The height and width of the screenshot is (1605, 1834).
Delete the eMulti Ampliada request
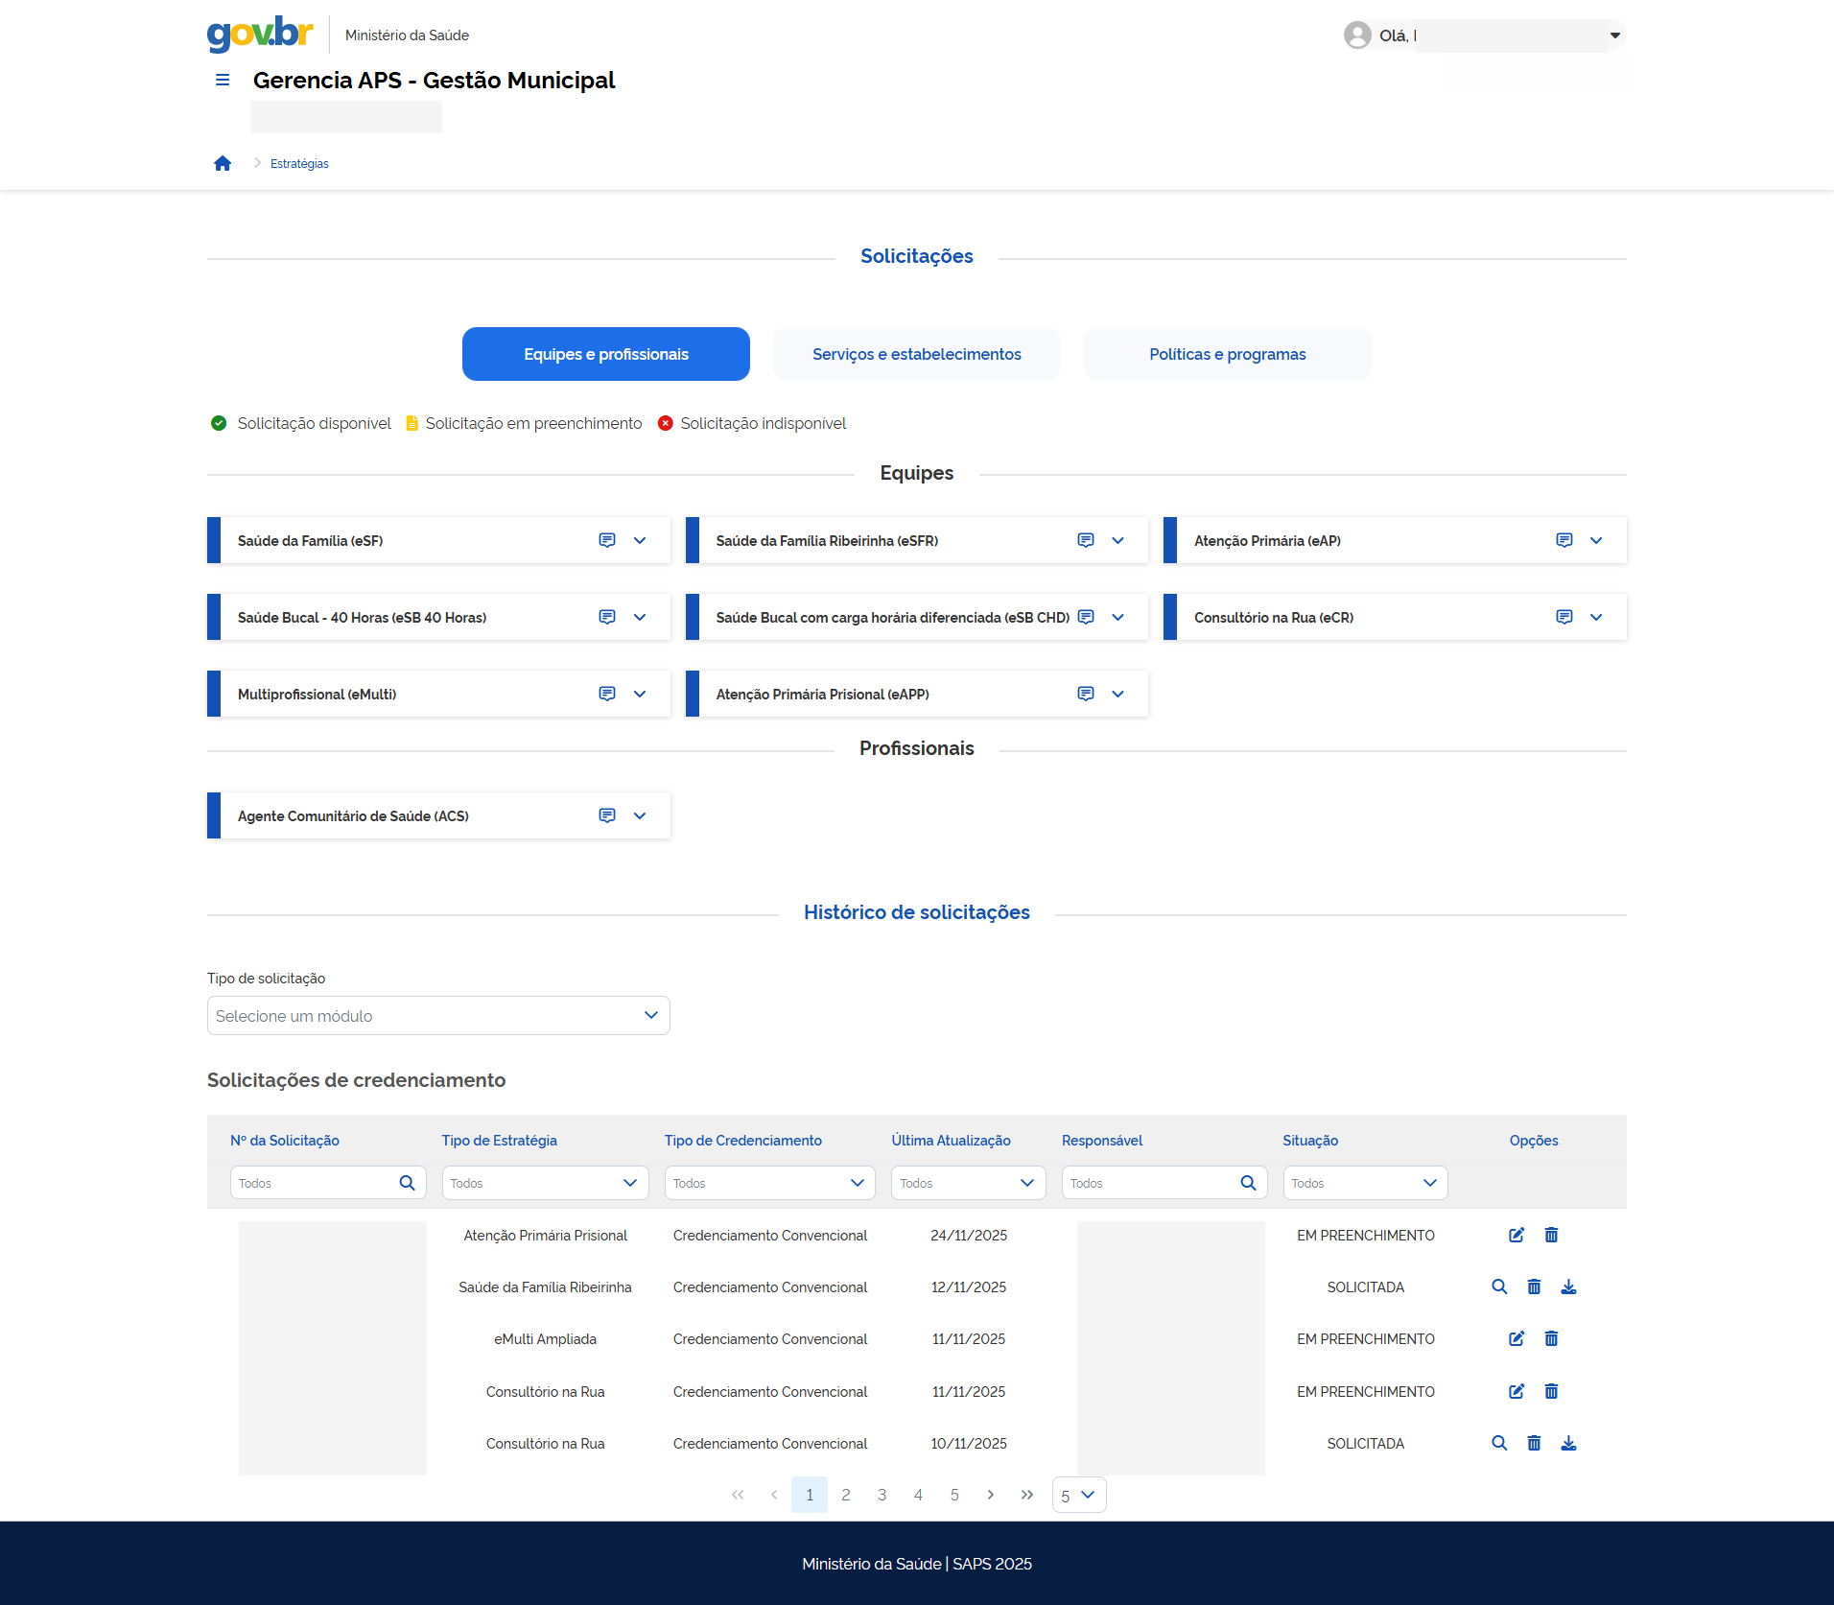click(1551, 1339)
